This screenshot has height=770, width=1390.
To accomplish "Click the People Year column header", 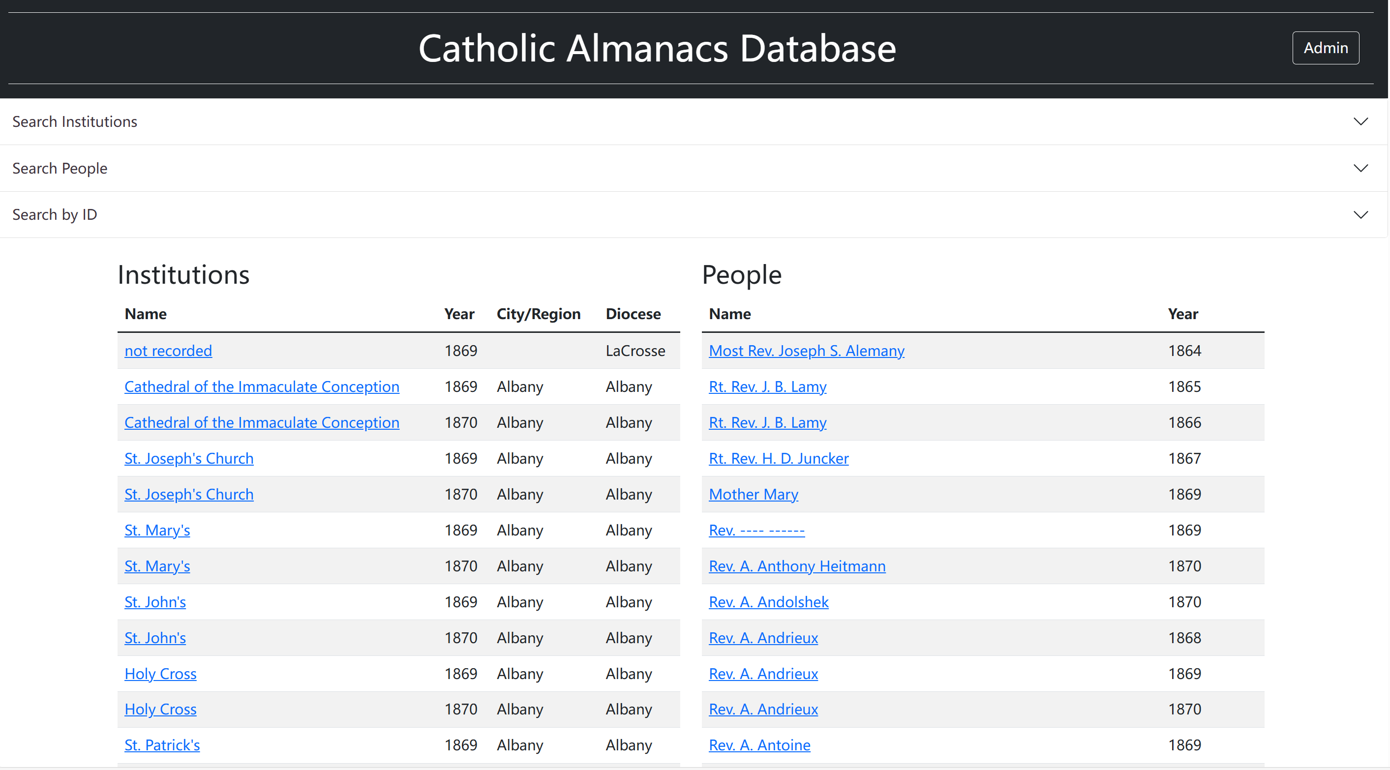I will (1183, 314).
